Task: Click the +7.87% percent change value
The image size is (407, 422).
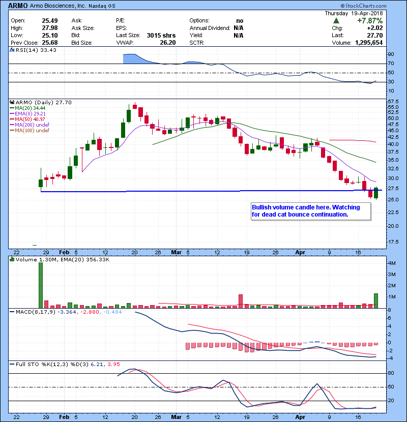Action: [x=370, y=21]
